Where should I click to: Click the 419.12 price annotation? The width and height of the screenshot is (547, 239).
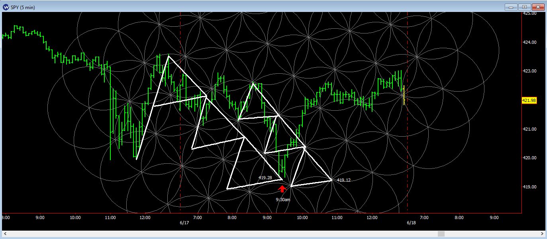[x=344, y=180]
